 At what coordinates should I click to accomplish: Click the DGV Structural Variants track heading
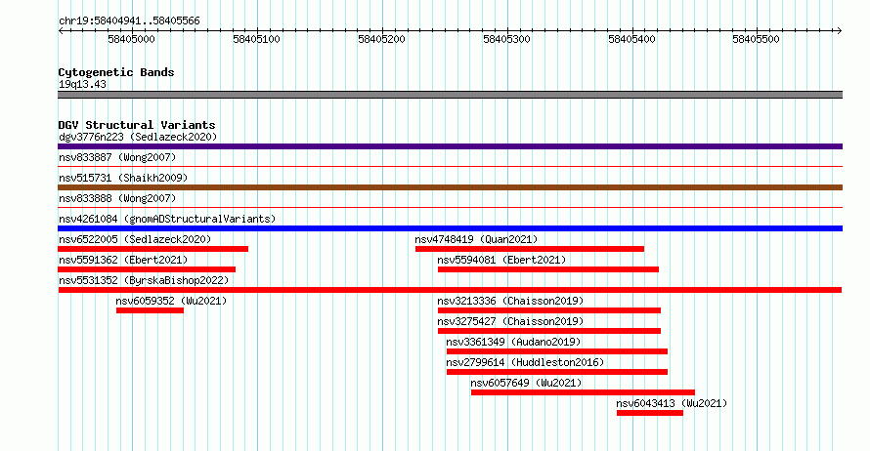click(x=137, y=125)
